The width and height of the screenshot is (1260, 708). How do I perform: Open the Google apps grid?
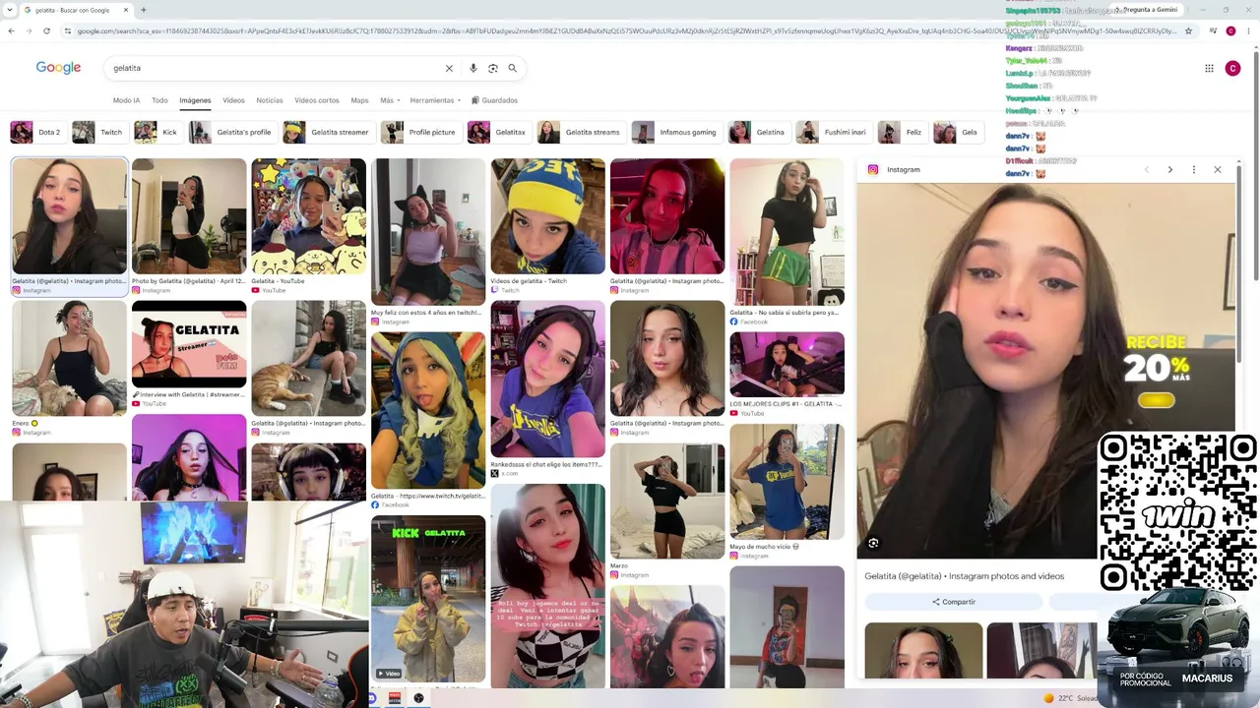(1209, 68)
